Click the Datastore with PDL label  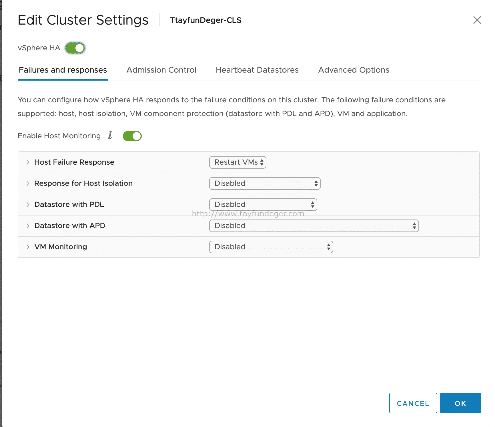tap(69, 205)
